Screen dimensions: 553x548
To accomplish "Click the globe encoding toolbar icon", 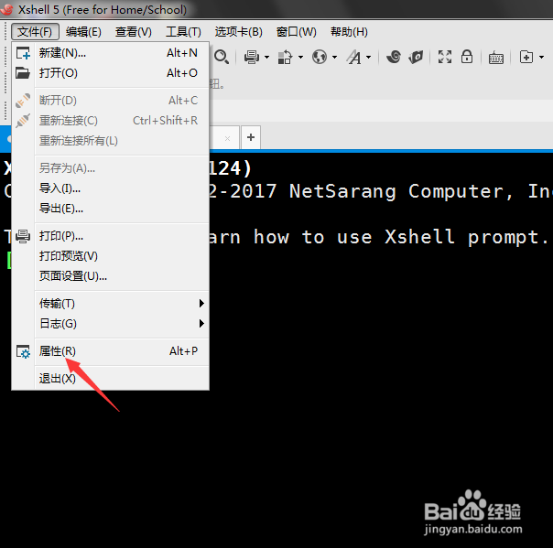I will (x=320, y=57).
